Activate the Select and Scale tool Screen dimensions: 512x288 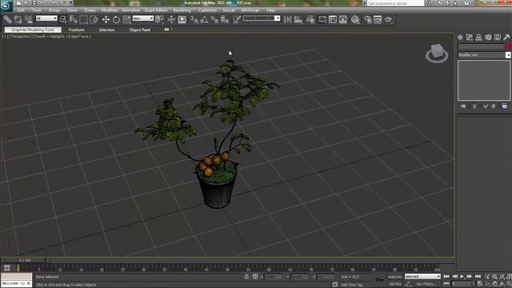tap(126, 19)
